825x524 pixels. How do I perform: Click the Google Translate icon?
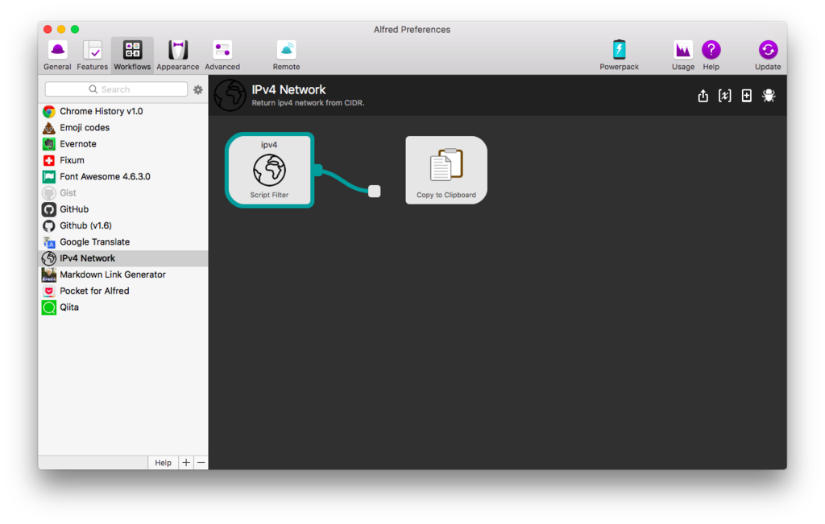pos(49,241)
